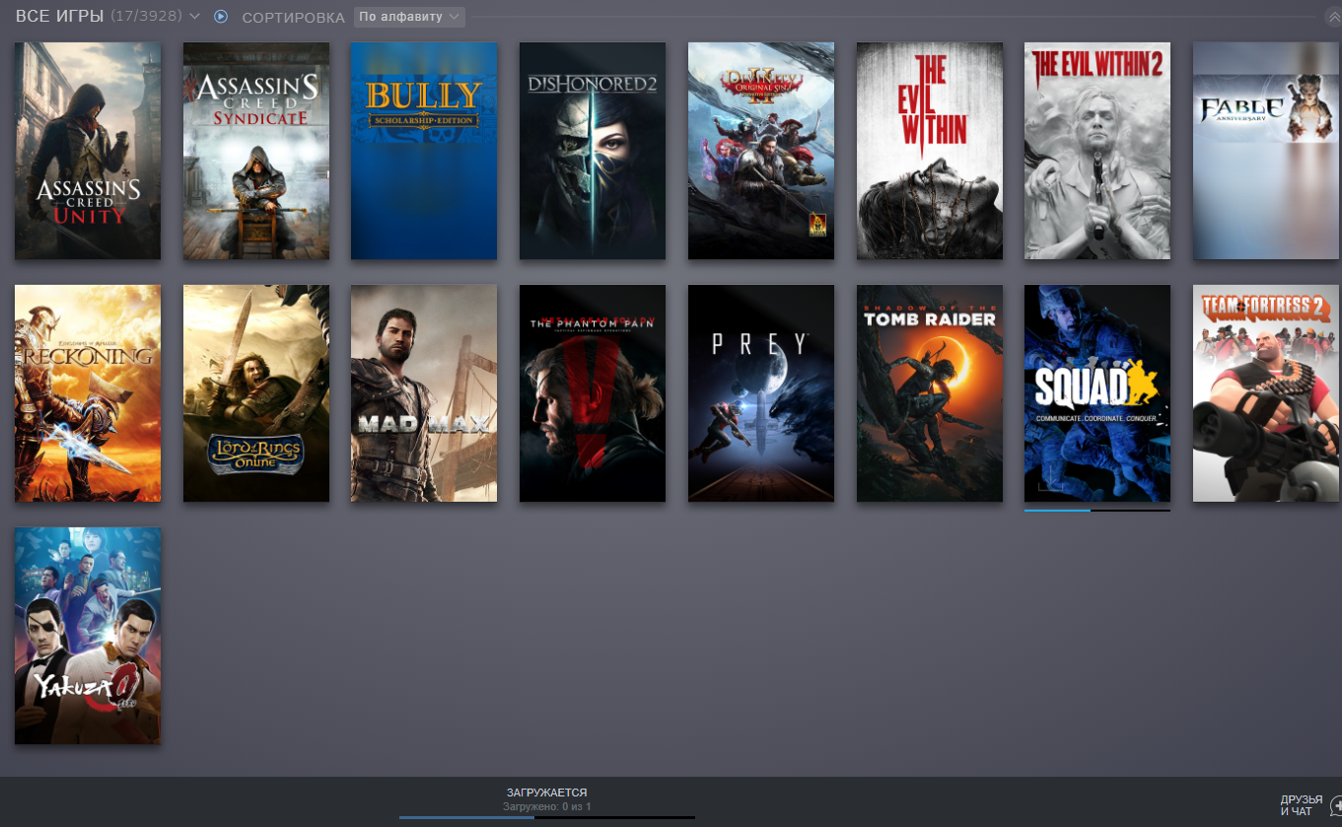
Task: Click the СОРТИРОВКА label
Action: pyautogui.click(x=294, y=18)
